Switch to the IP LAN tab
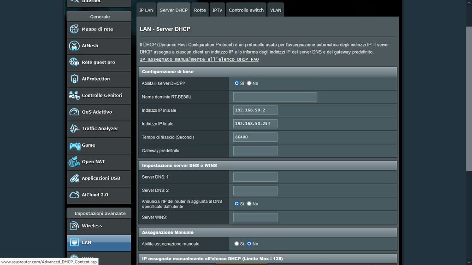The width and height of the screenshot is (472, 265). click(146, 10)
